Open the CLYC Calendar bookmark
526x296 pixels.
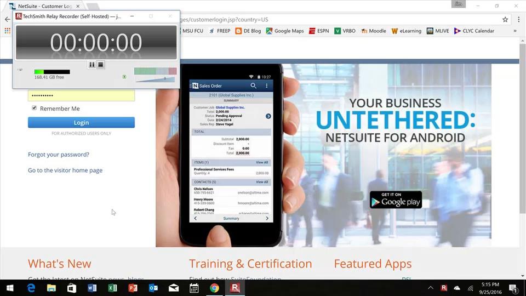474,31
